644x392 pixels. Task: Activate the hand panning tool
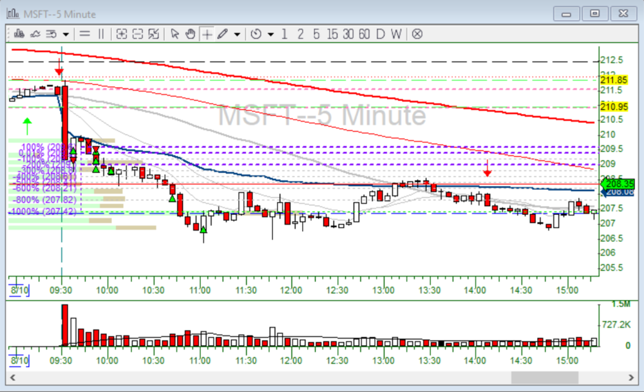coord(189,34)
